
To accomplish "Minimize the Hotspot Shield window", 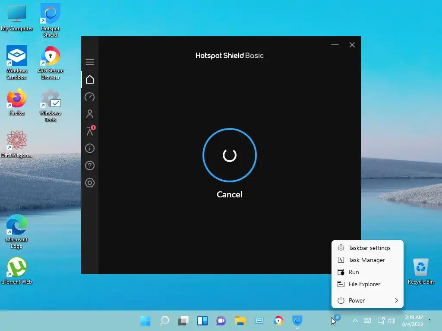I will pos(335,45).
